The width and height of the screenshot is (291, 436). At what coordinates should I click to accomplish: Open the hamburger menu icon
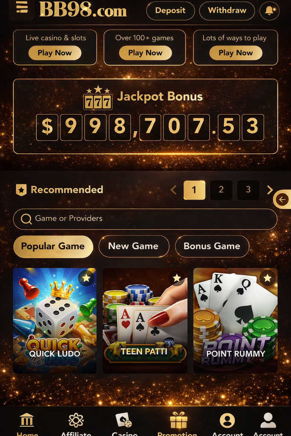[22, 8]
